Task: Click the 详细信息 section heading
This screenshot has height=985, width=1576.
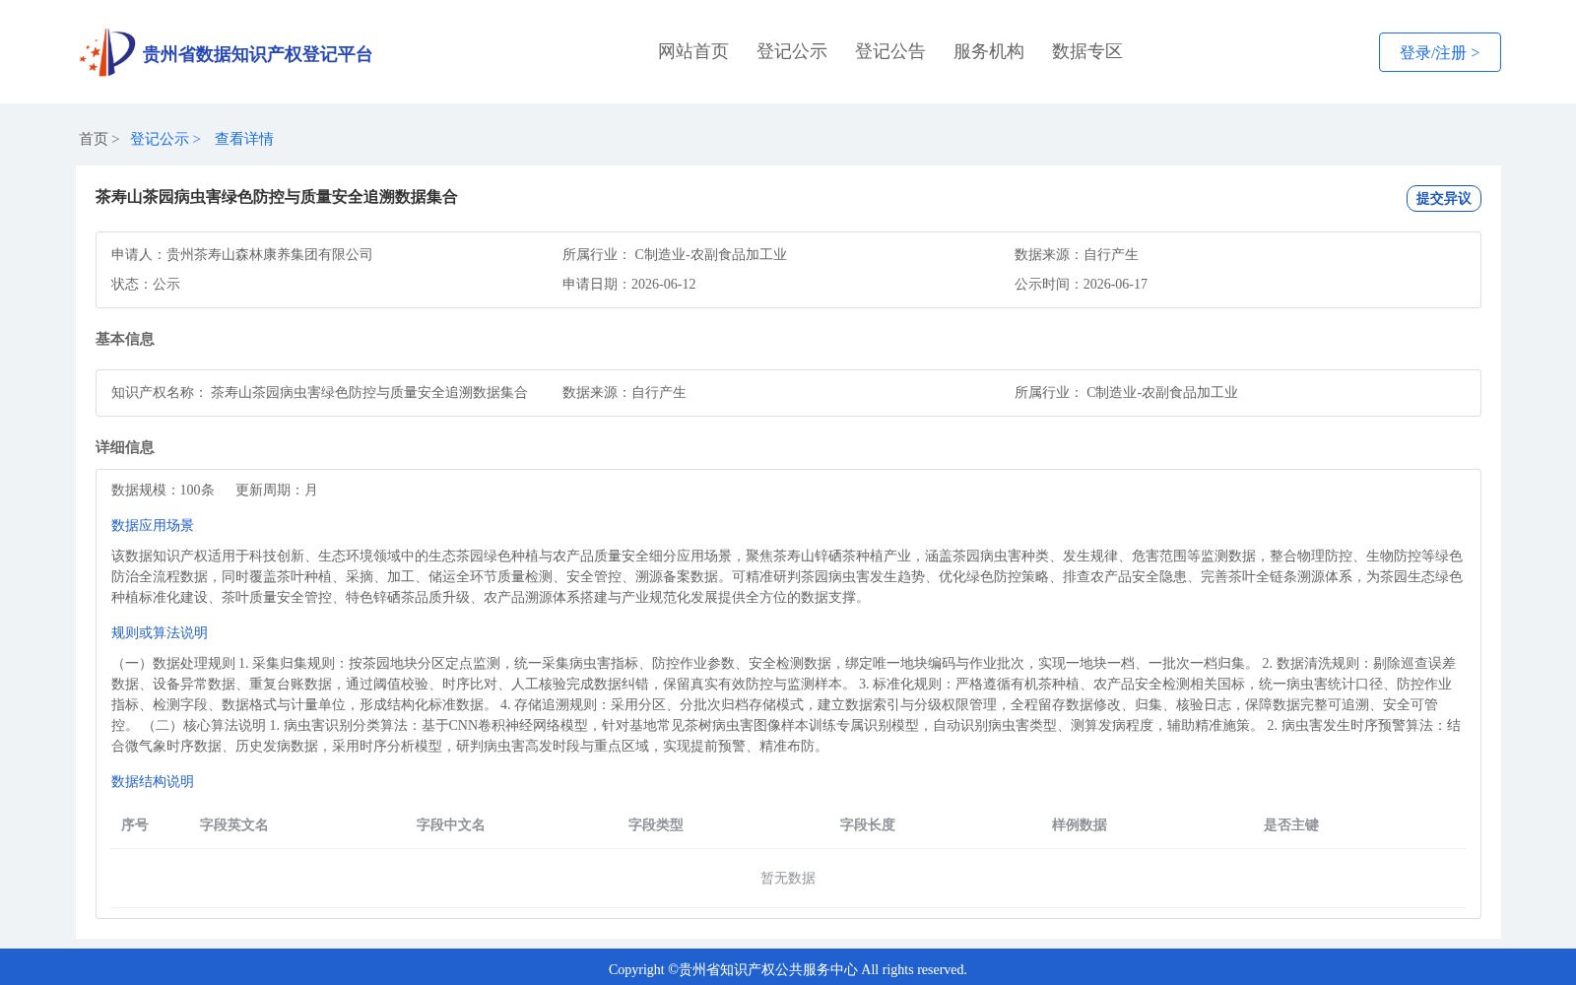Action: 125,447
